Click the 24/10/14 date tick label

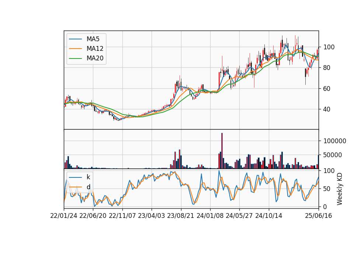click(269, 216)
